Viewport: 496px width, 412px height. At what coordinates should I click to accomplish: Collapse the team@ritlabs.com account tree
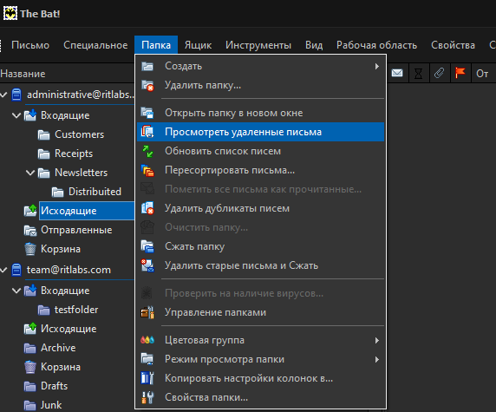pyautogui.click(x=3, y=270)
